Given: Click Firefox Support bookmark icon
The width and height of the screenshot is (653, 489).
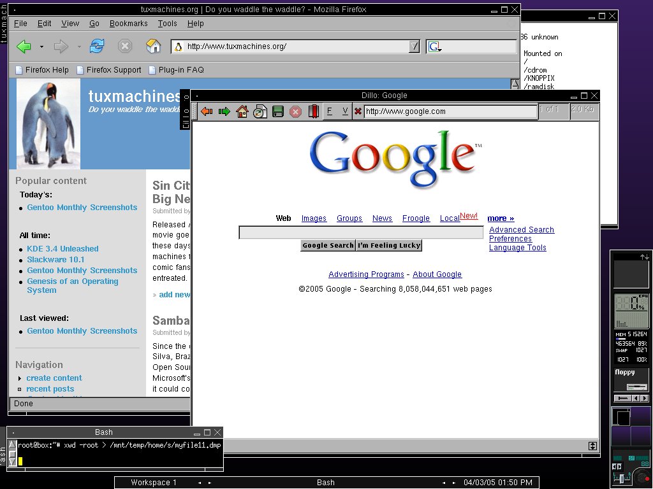Looking at the screenshot, I should [80, 70].
